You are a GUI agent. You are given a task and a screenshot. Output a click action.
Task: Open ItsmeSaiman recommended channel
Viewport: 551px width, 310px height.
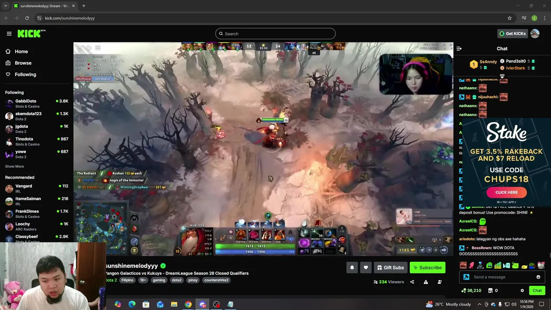37,201
